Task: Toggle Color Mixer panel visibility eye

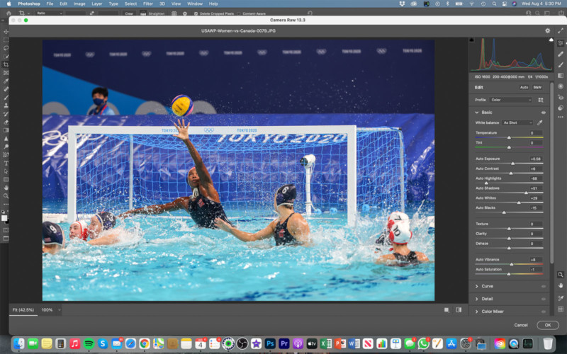Action: point(543,312)
